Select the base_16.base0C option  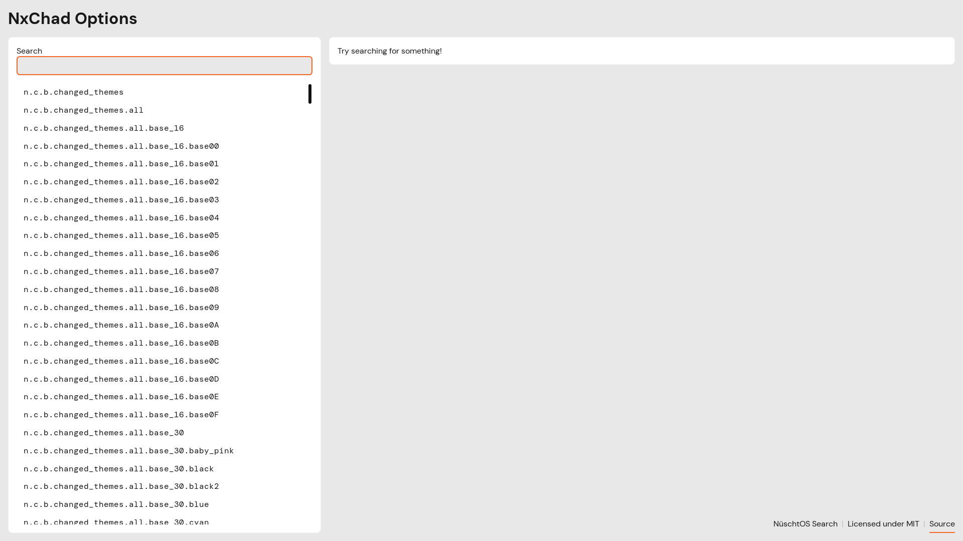pyautogui.click(x=162, y=361)
